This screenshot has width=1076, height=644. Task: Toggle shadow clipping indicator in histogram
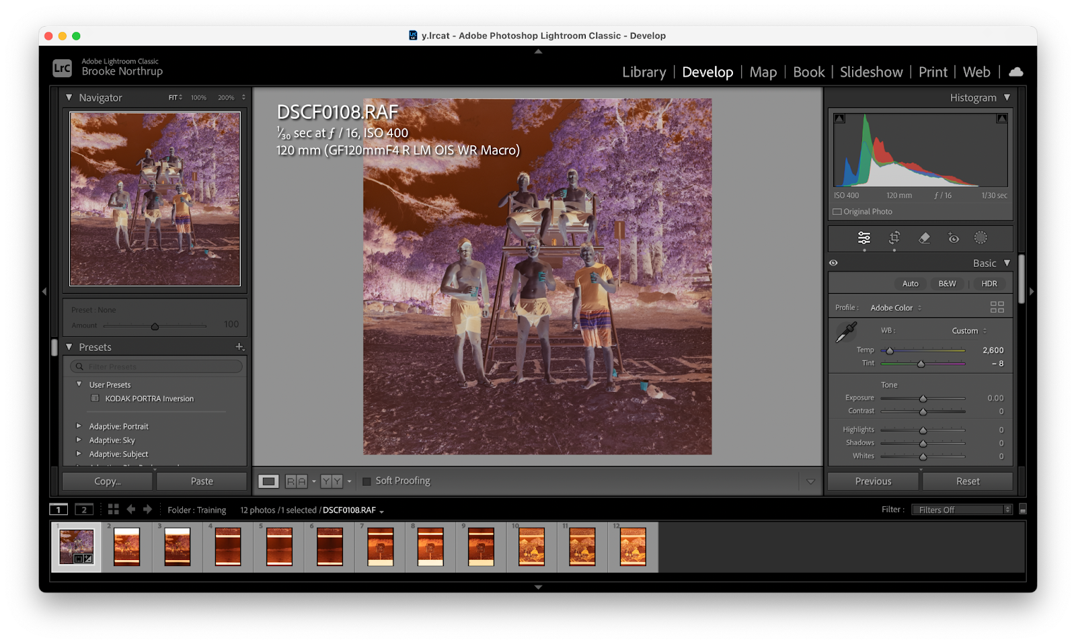coord(839,118)
